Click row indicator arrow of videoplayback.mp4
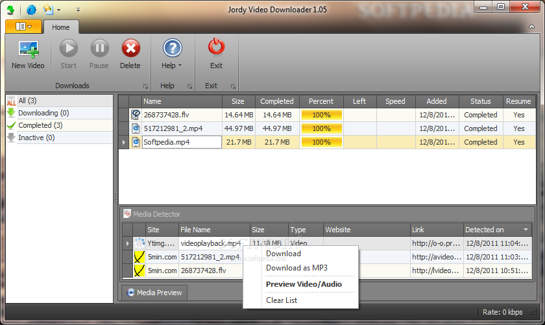The width and height of the screenshot is (545, 325). (128, 243)
